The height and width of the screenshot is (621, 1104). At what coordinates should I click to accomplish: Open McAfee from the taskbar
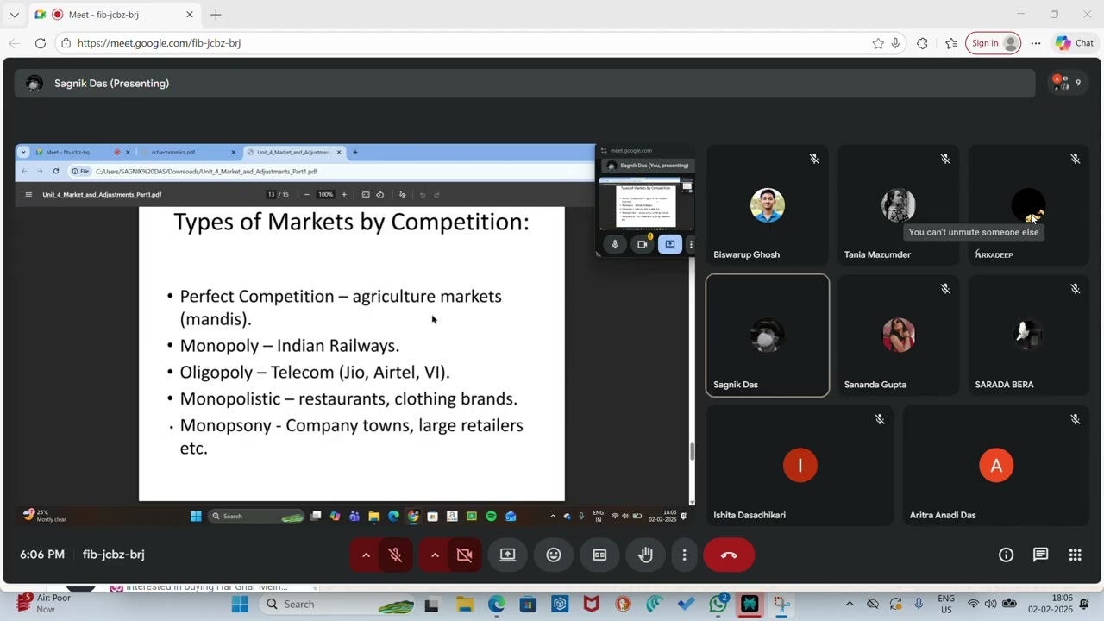[592, 604]
